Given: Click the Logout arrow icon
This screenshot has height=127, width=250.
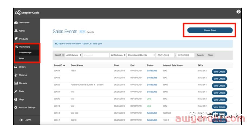Looking at the screenshot, I should click(x=21, y=120).
